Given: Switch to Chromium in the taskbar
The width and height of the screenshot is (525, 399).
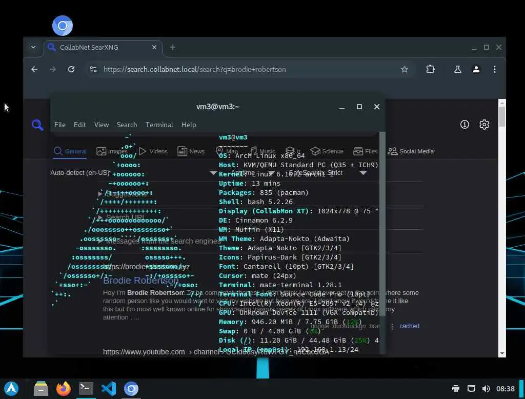Looking at the screenshot, I should pos(131,389).
